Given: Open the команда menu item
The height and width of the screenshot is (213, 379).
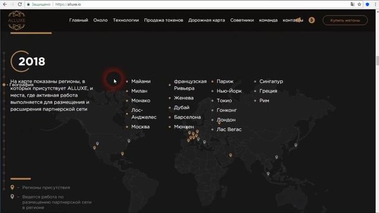Looking at the screenshot, I should pyautogui.click(x=268, y=20).
